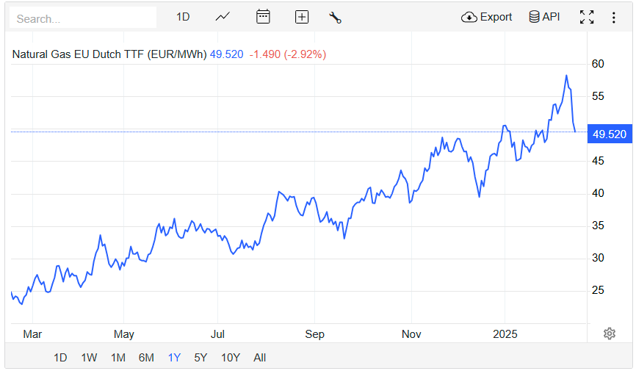The image size is (636, 371).
Task: Switch to the 6M range
Action: (x=146, y=358)
